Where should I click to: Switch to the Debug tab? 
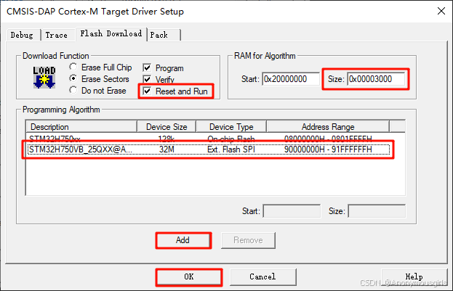point(22,35)
